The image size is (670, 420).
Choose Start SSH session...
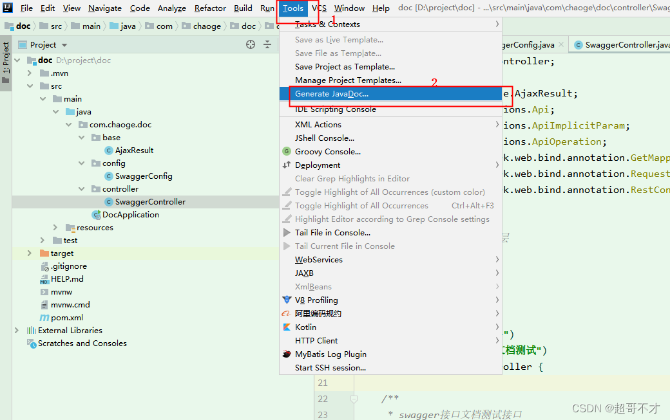pos(390,367)
